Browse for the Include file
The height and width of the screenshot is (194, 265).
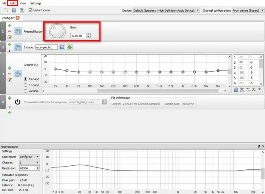coord(62,47)
